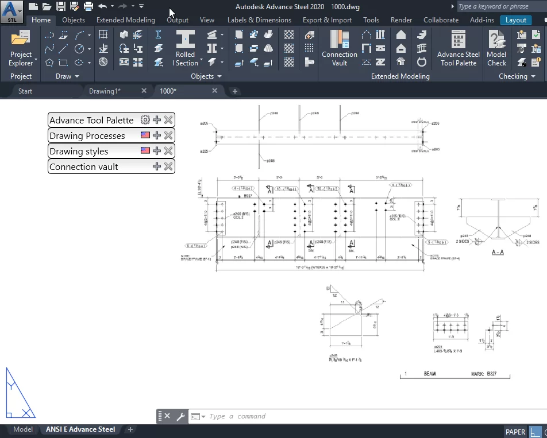Click the US flag icon on Drawing Processes

click(x=145, y=135)
